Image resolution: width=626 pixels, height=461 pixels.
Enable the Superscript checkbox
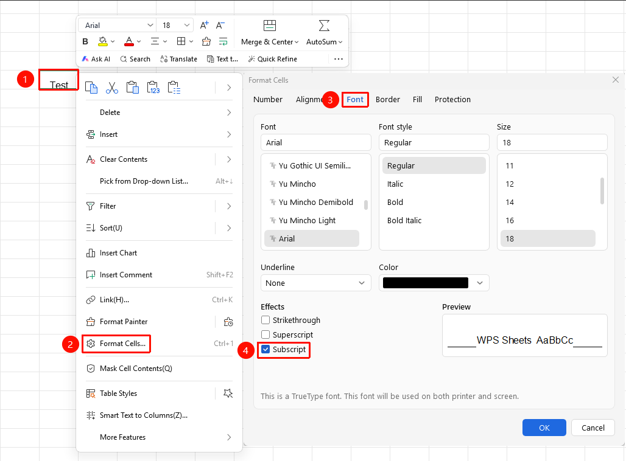coord(266,334)
